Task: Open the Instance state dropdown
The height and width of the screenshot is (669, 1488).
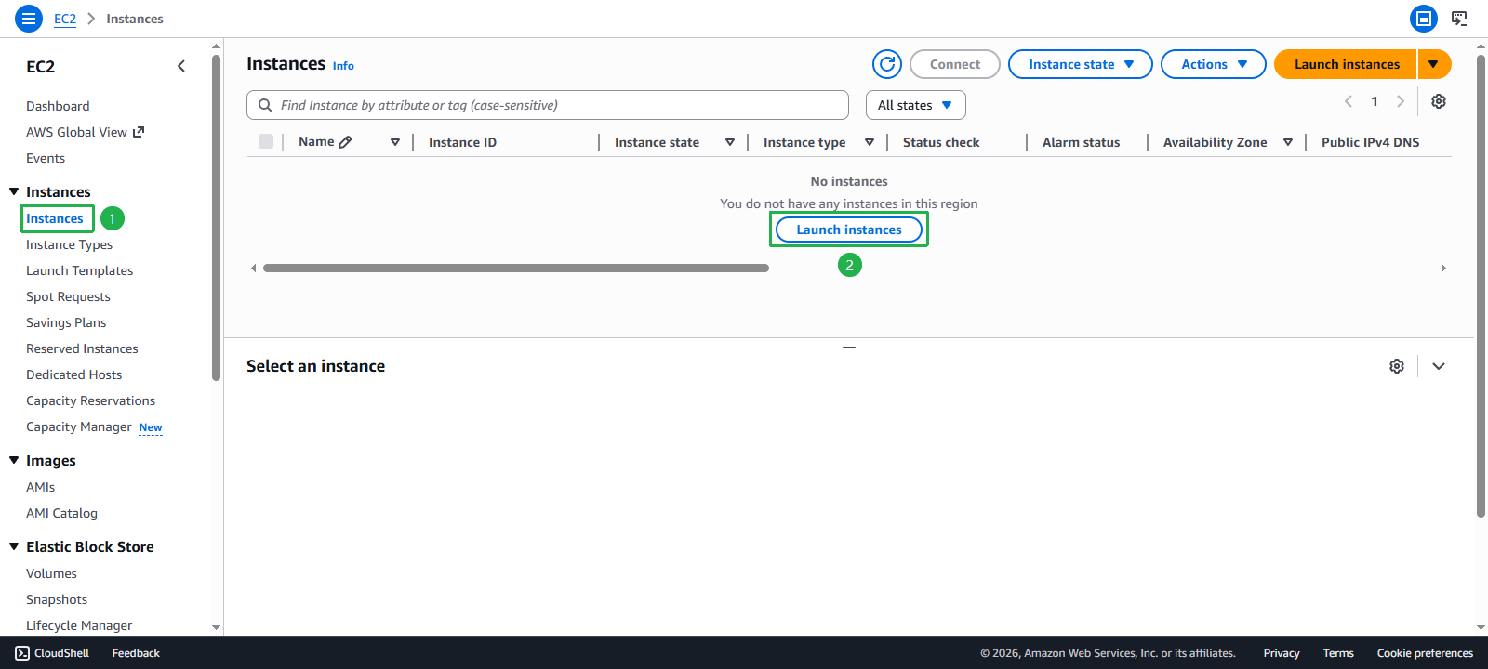Action: coord(1081,64)
